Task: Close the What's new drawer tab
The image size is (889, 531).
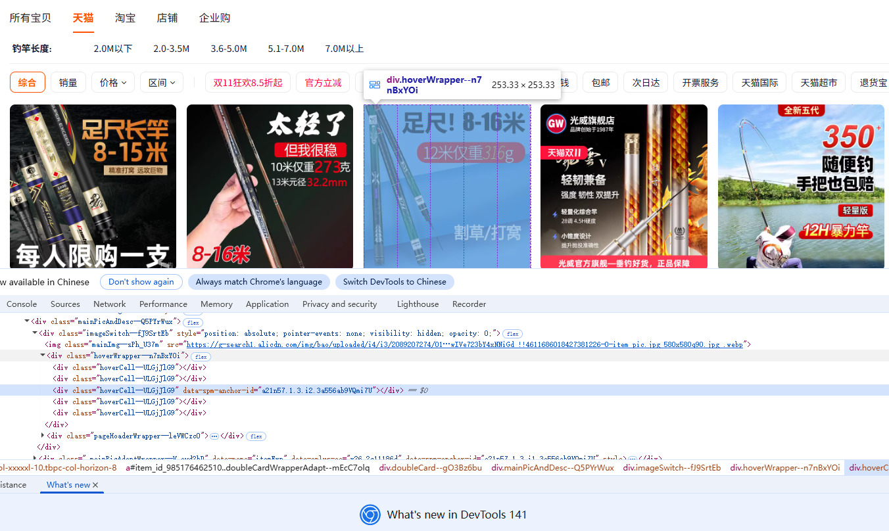Action: [95, 485]
